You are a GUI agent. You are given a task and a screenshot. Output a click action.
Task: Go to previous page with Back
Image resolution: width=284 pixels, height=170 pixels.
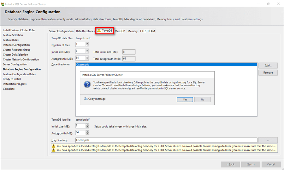(230, 164)
